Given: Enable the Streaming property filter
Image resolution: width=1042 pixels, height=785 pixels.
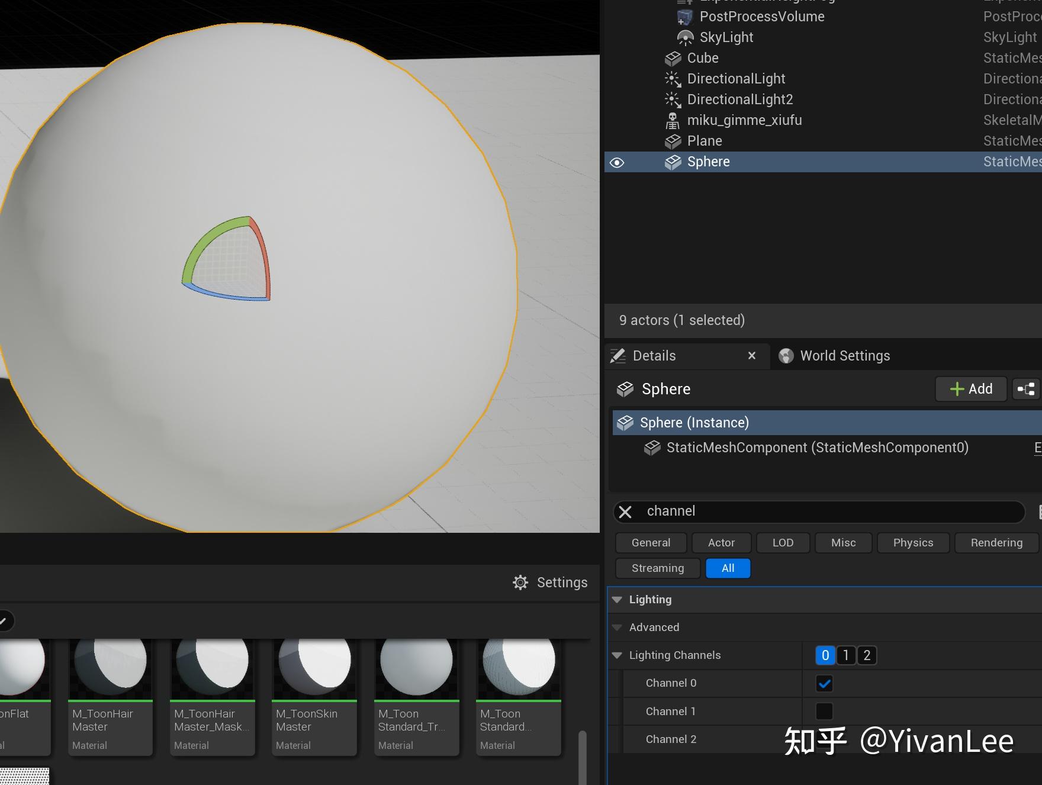Looking at the screenshot, I should coord(658,568).
